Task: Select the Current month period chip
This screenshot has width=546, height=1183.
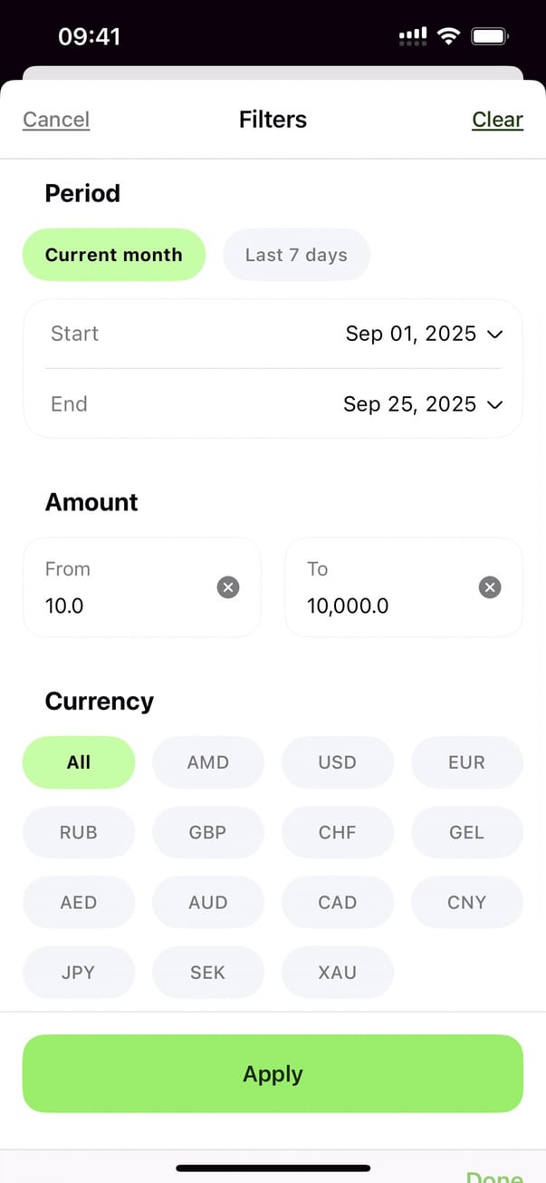Action: (114, 255)
